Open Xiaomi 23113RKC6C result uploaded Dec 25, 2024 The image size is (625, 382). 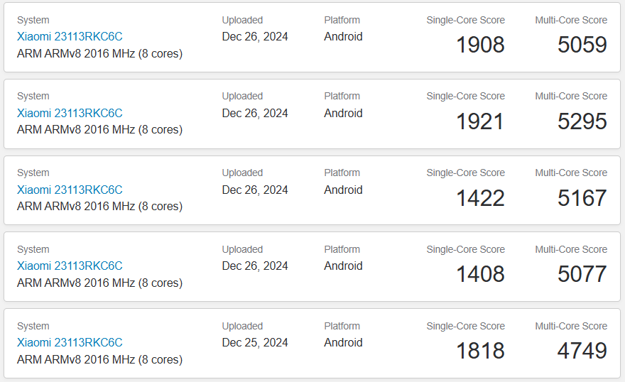coord(70,342)
